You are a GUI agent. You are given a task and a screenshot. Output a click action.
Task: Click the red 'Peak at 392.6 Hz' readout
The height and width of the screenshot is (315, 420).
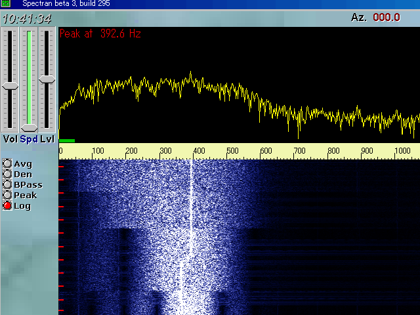(100, 33)
